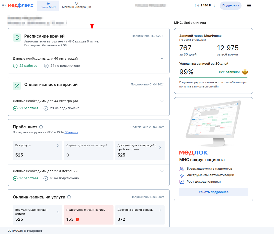The width and height of the screenshot is (274, 234).
Task: Click info icon beside Онлайн-запись на услуги
Action: pyautogui.click(x=69, y=197)
